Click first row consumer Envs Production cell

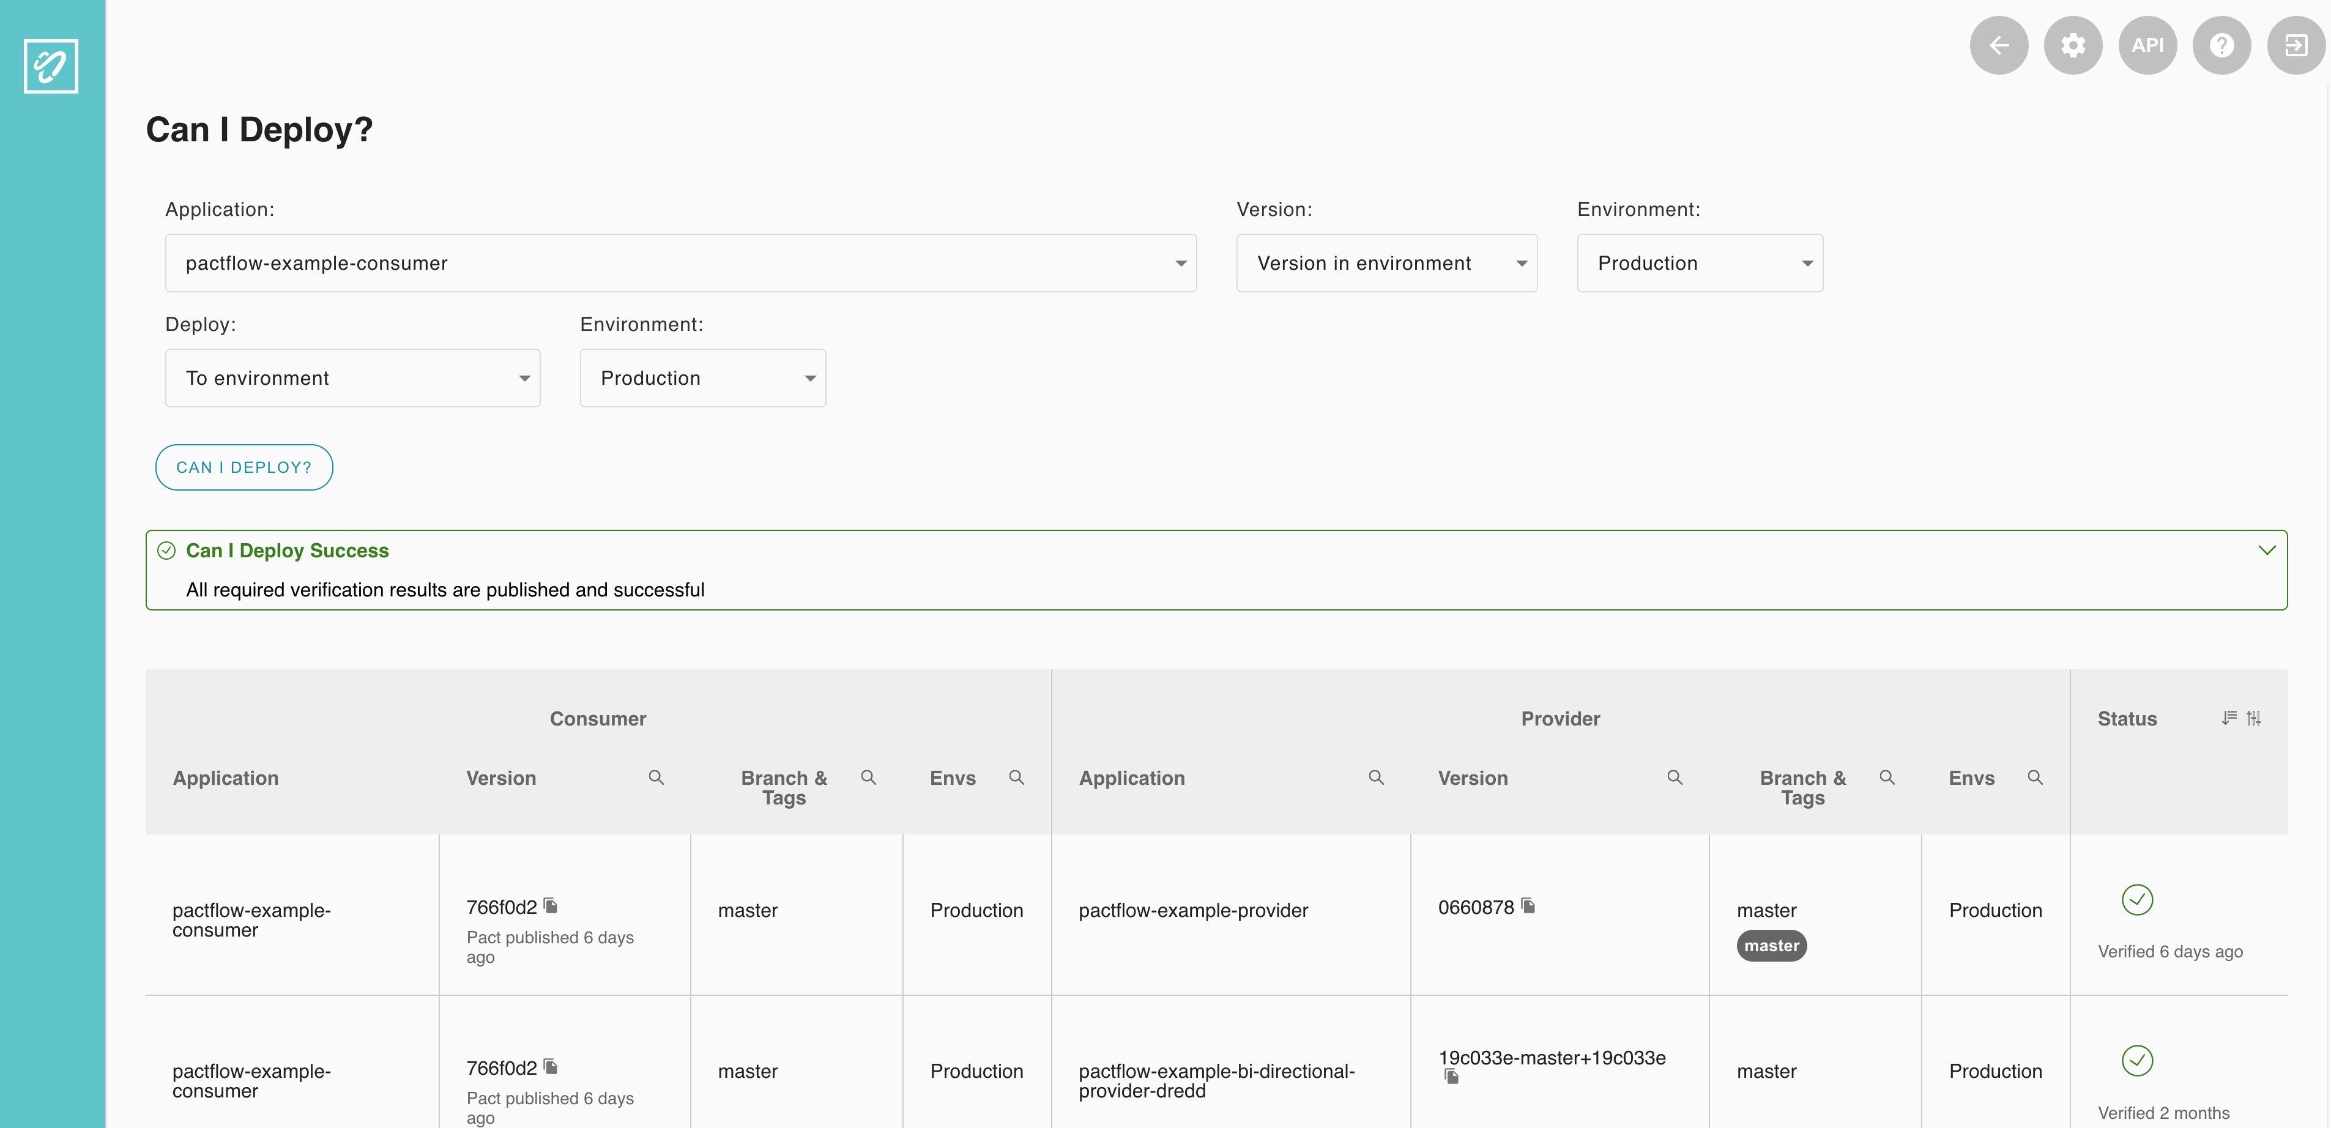[976, 911]
